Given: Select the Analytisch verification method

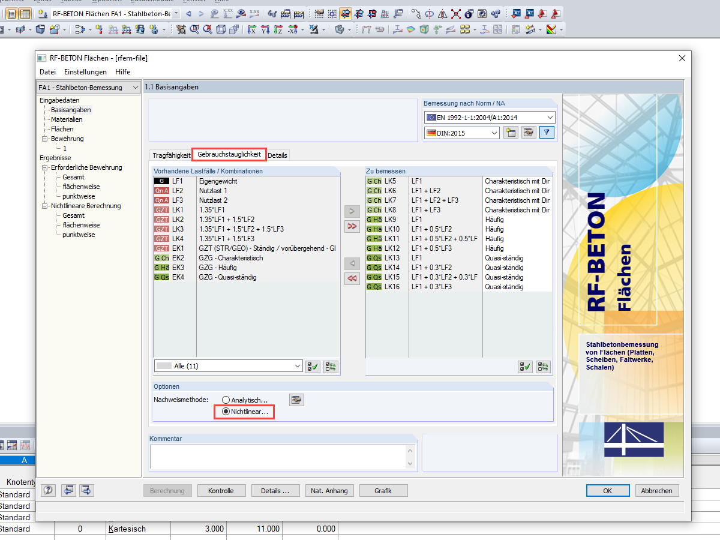Looking at the screenshot, I should click(226, 400).
